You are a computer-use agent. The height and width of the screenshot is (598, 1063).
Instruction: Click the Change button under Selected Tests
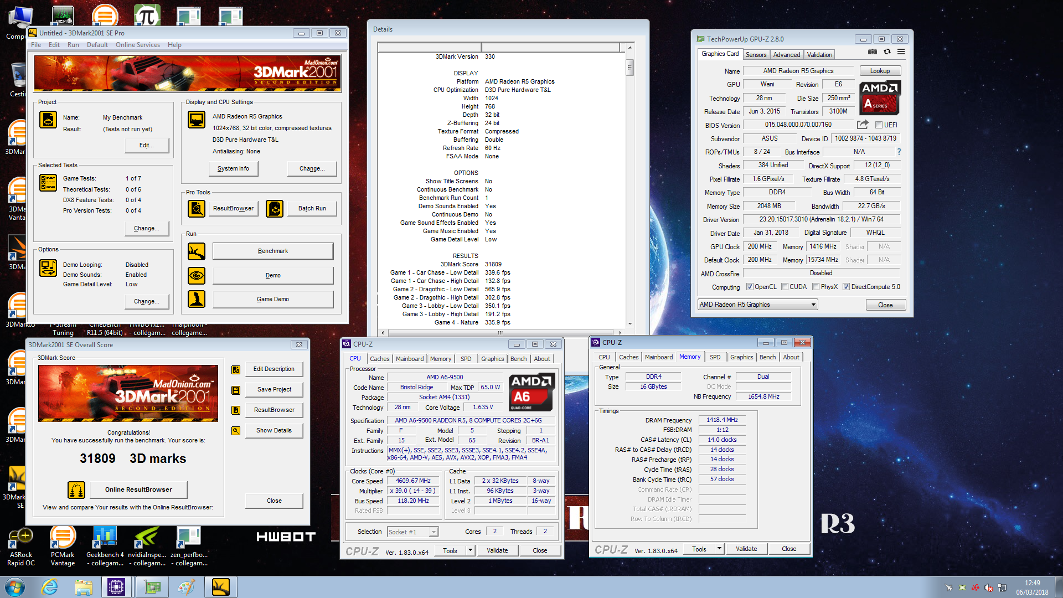coord(146,228)
